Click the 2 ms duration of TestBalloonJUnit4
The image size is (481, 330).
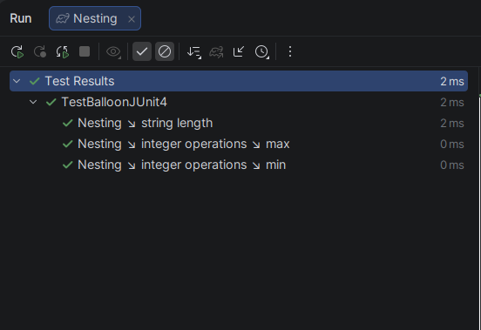coord(452,103)
